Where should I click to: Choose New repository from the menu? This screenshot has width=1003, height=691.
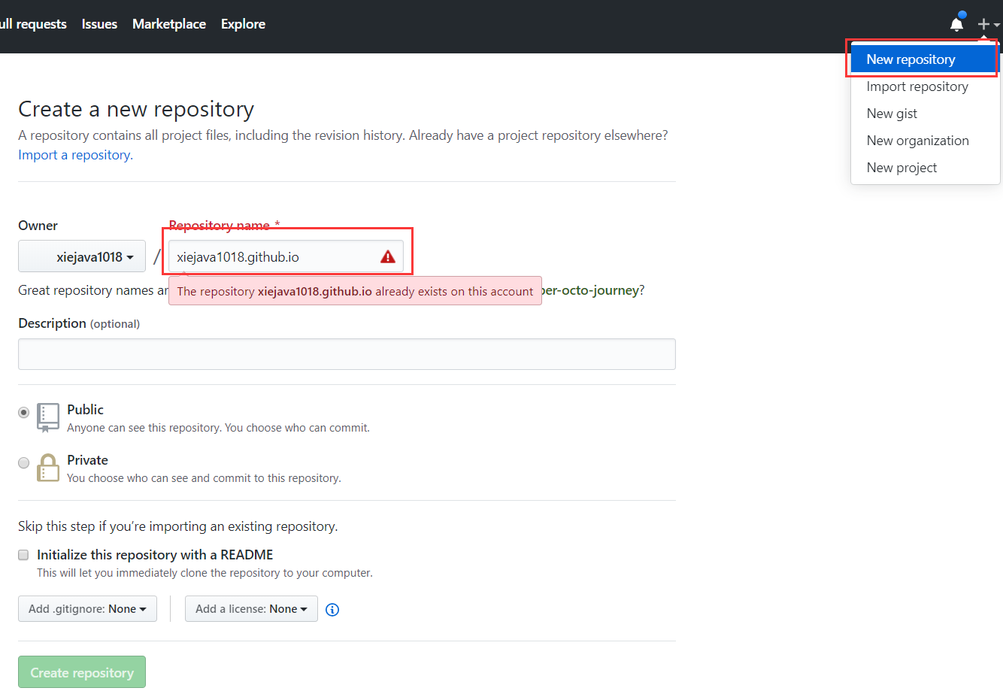(911, 59)
